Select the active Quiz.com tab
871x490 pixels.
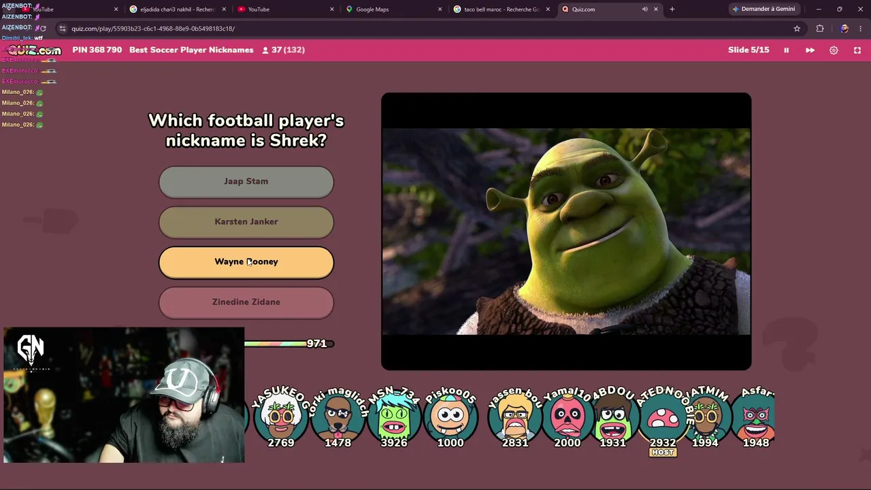coord(610,10)
